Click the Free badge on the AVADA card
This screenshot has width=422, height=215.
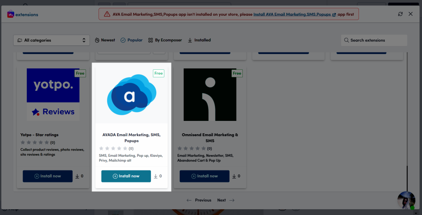click(159, 73)
